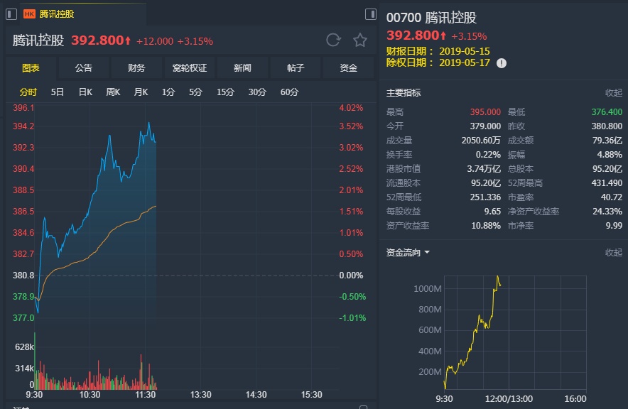Open the 图表 tab
Screen dimensions: 628x409
point(31,68)
